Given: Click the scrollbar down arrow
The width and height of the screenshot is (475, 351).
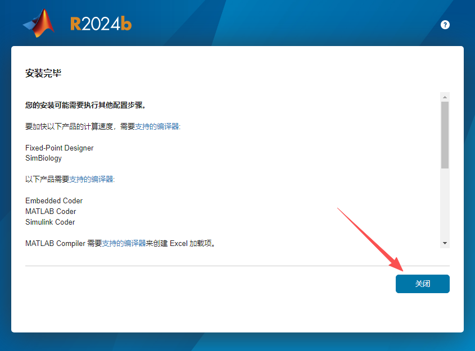Looking at the screenshot, I should pyautogui.click(x=445, y=243).
